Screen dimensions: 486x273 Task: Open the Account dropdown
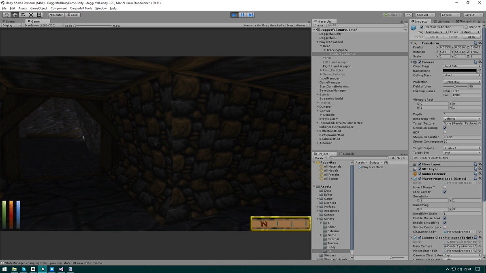425,15
